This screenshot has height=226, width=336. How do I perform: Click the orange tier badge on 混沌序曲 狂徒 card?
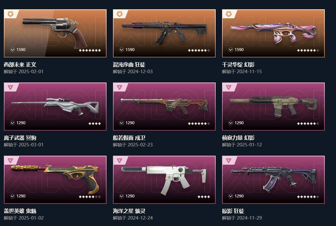(x=119, y=14)
